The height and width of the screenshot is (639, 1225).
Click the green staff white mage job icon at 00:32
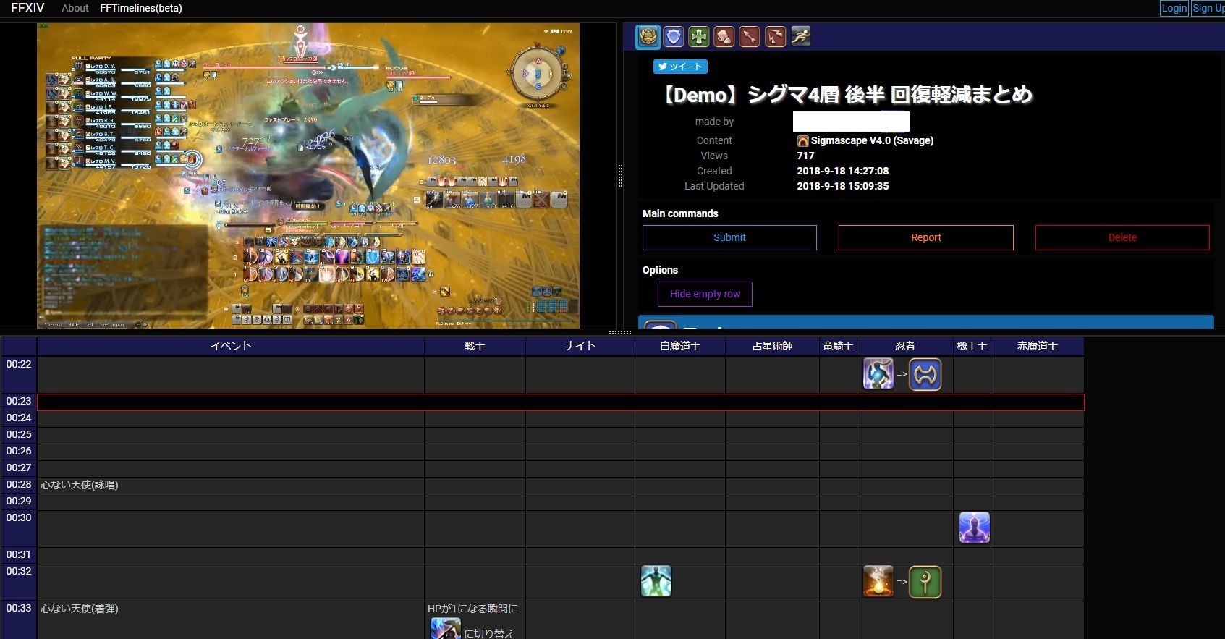pyautogui.click(x=925, y=581)
